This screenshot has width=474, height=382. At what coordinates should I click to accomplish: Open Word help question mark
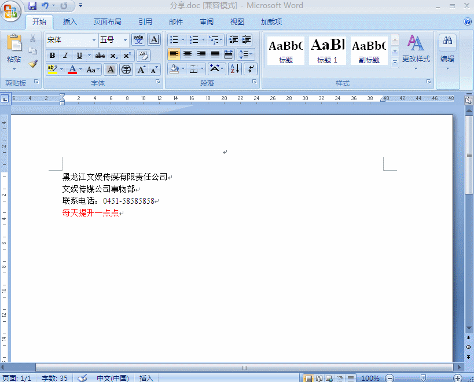[468, 21]
